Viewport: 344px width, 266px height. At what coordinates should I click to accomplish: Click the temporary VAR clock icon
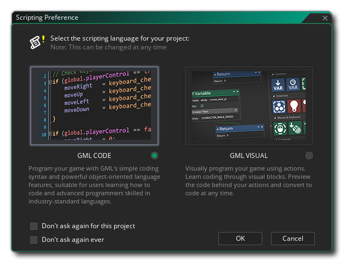point(293,84)
